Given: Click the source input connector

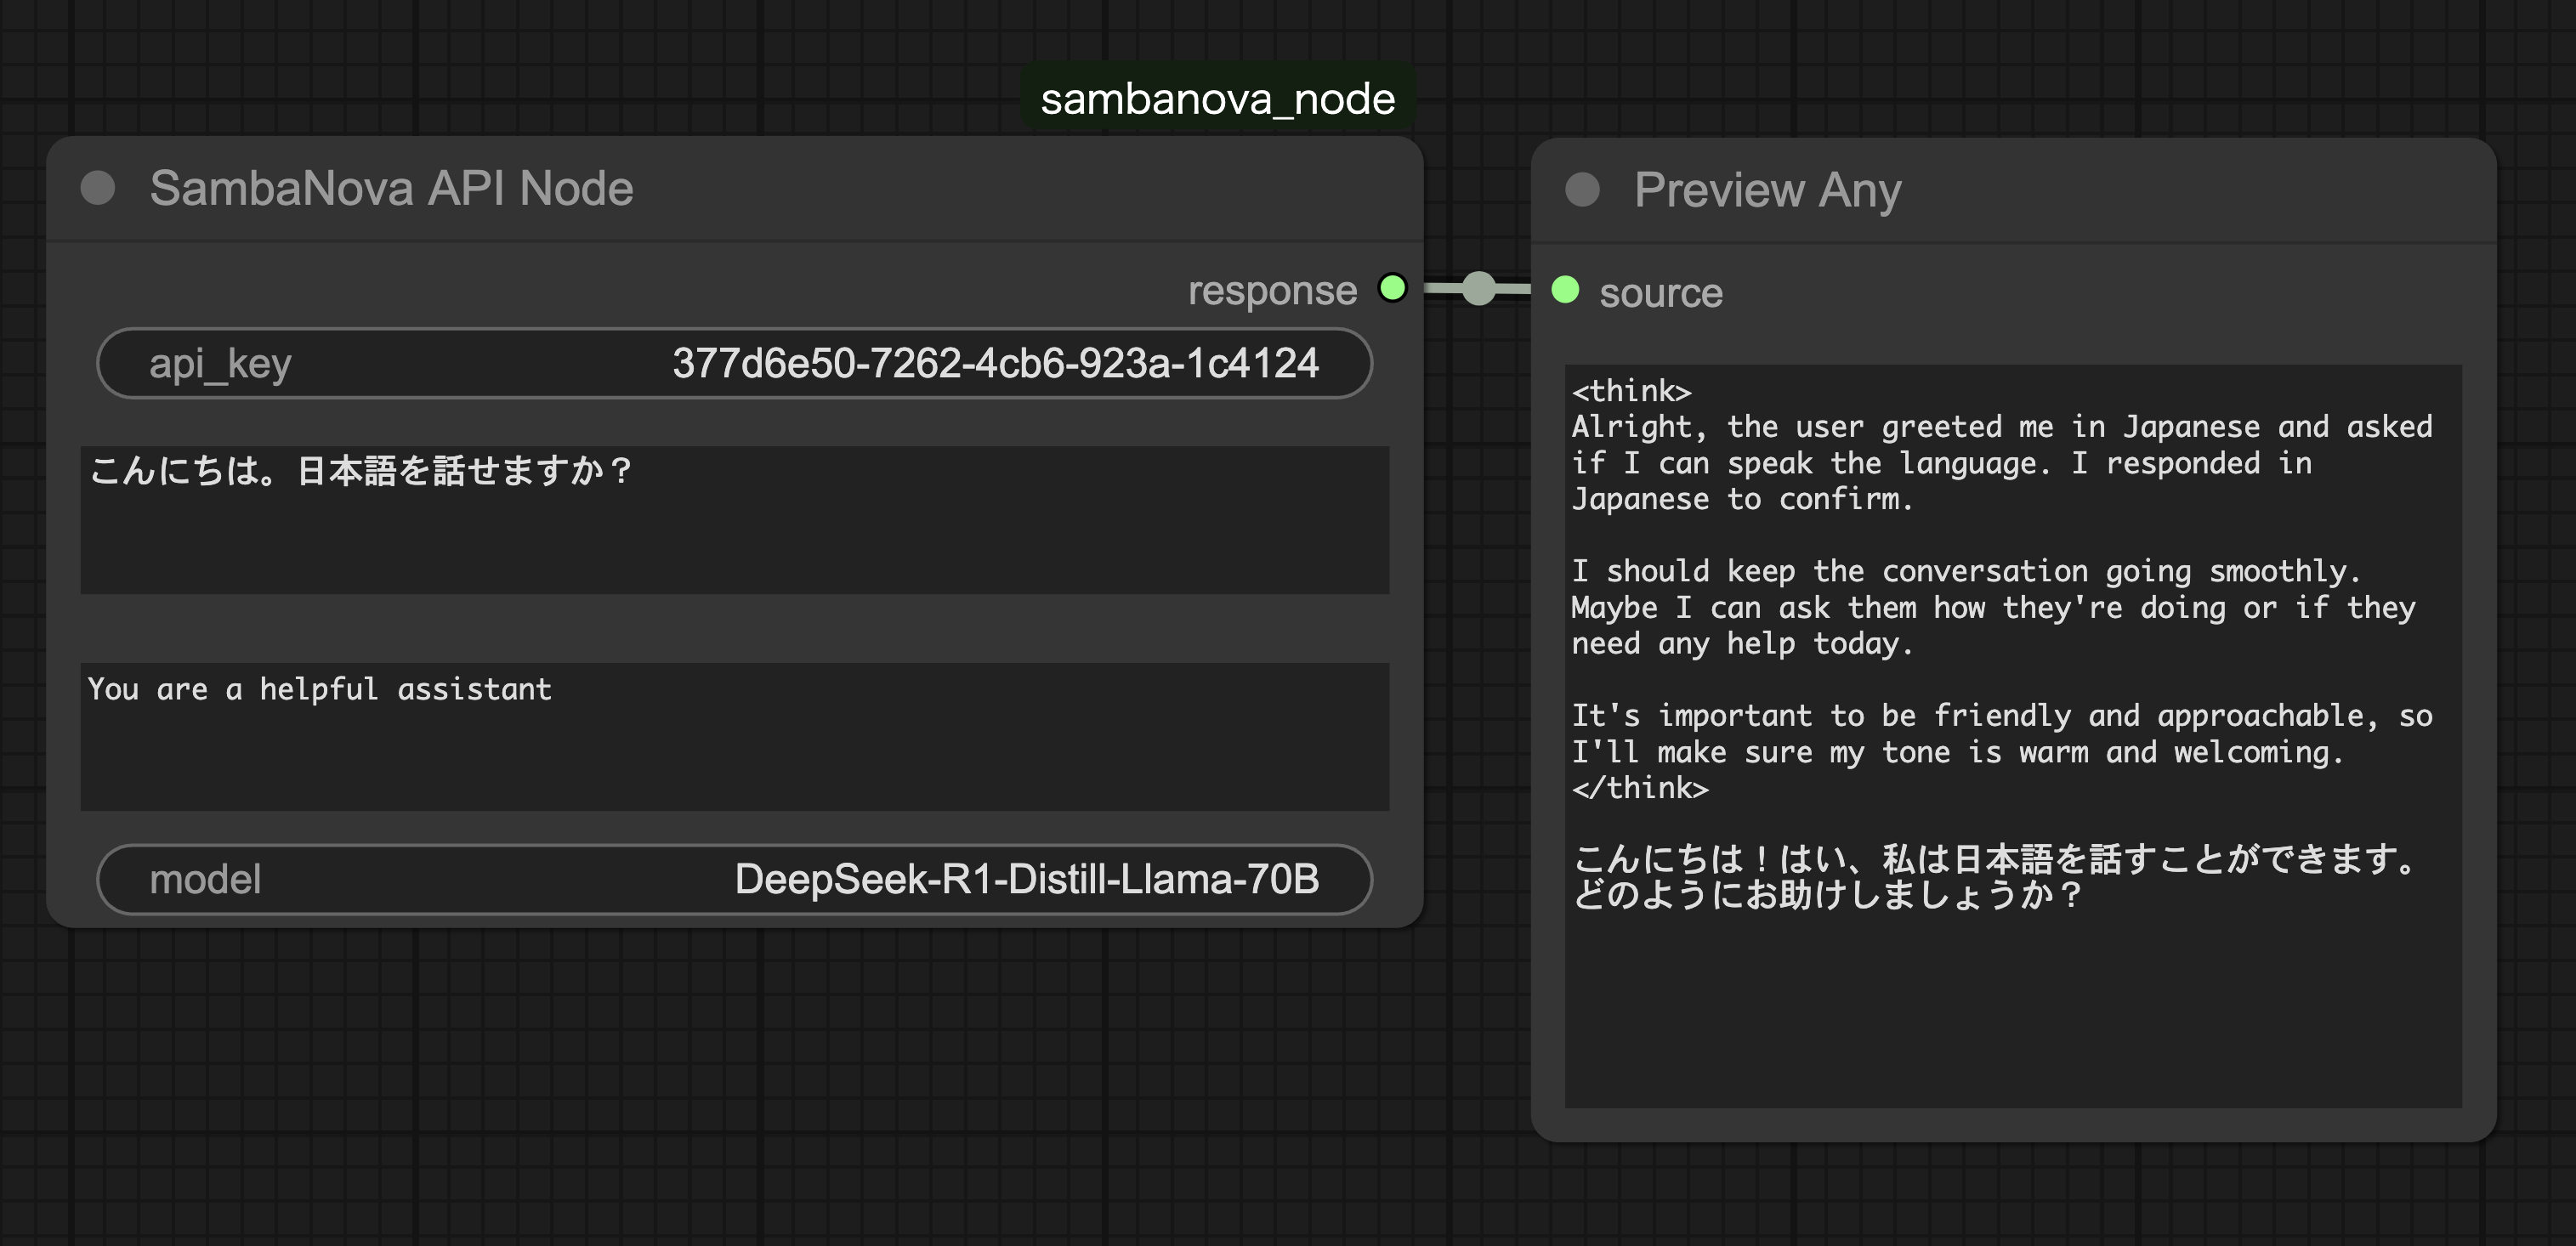Looking at the screenshot, I should [1565, 290].
